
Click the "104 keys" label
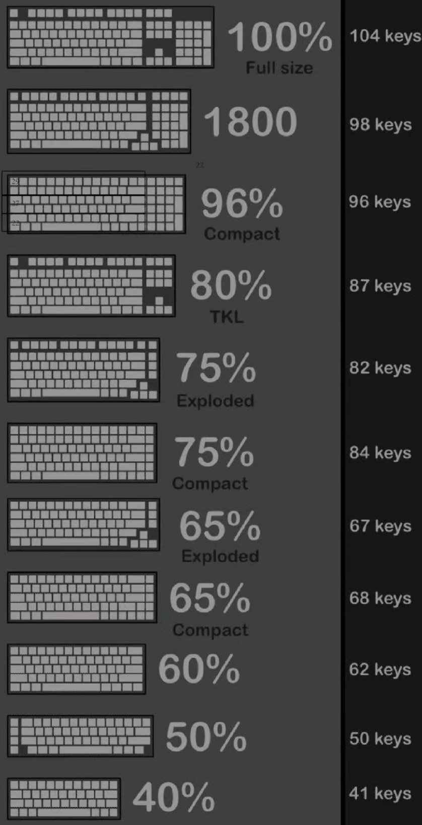(x=385, y=36)
